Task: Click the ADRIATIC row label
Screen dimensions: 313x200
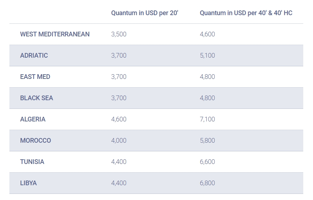Action: 34,55
